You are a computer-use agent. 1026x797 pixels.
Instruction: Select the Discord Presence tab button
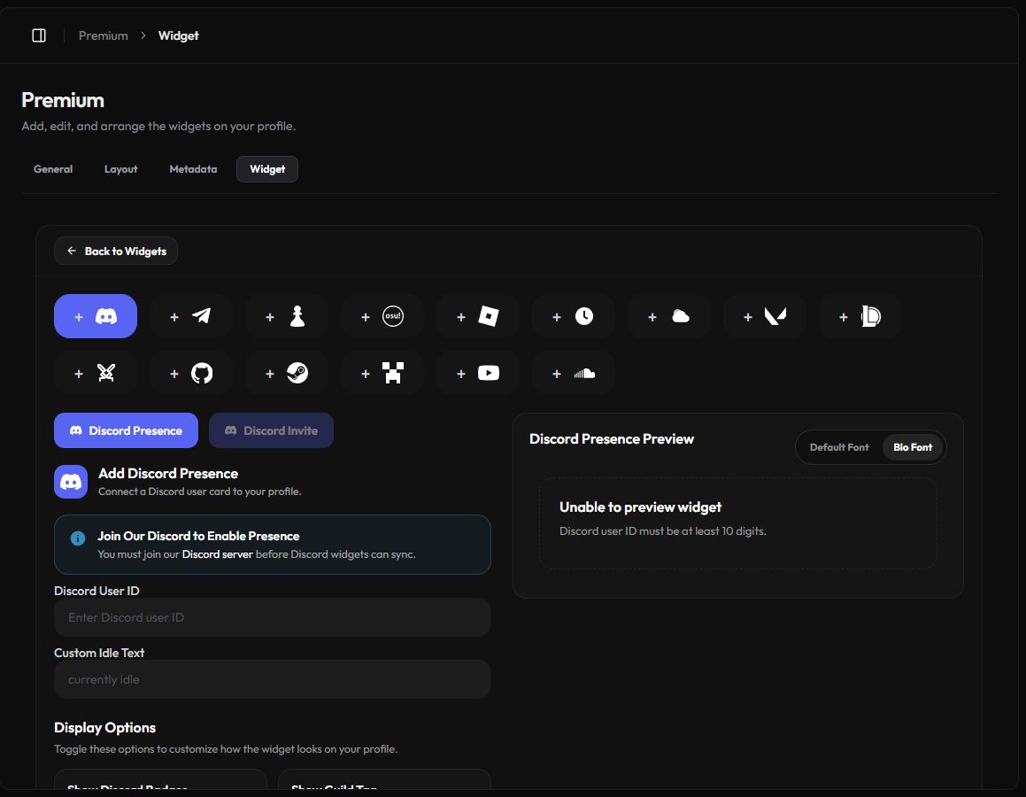point(127,430)
